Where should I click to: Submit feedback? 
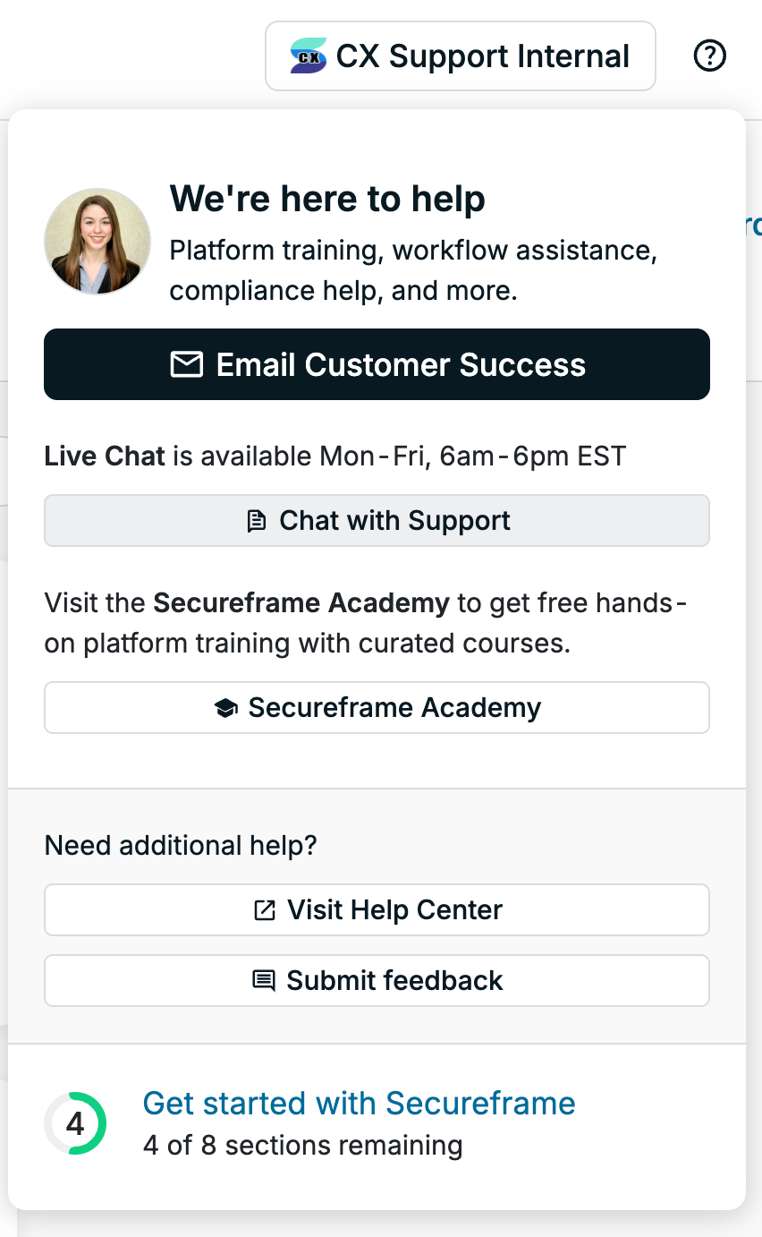tap(377, 981)
